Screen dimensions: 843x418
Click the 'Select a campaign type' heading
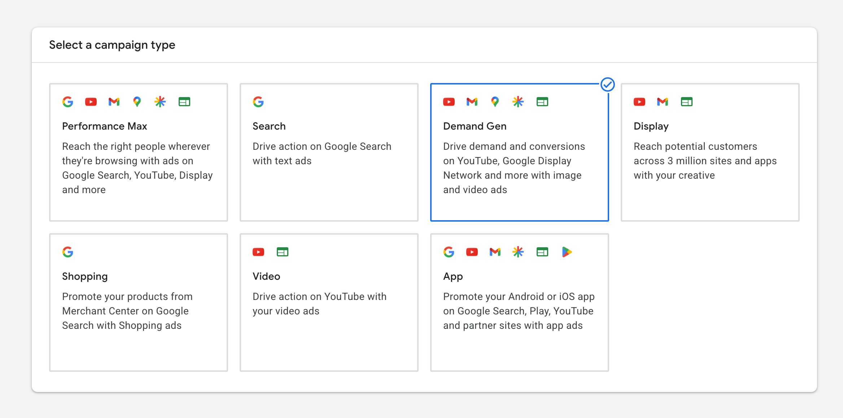point(112,45)
